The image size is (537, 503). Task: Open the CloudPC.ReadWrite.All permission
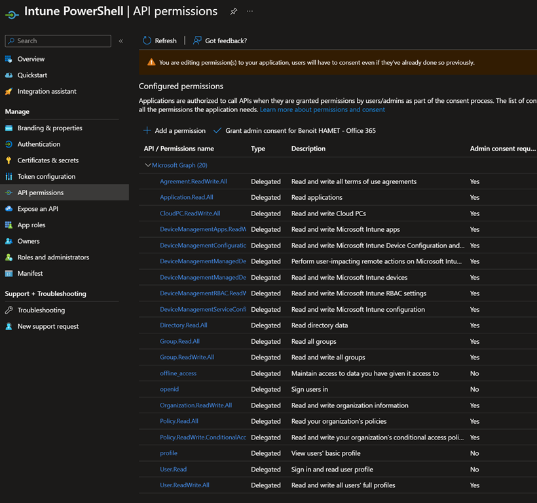click(190, 214)
